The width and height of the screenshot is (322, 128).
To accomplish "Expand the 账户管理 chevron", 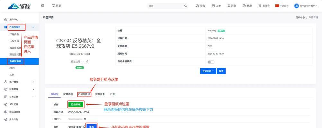I will (x=33, y=82).
